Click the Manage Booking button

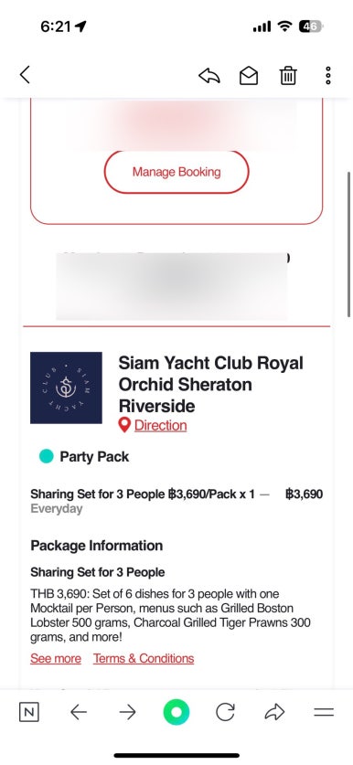coord(176,172)
